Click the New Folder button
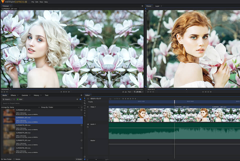The width and height of the screenshot is (240, 161). point(6,159)
